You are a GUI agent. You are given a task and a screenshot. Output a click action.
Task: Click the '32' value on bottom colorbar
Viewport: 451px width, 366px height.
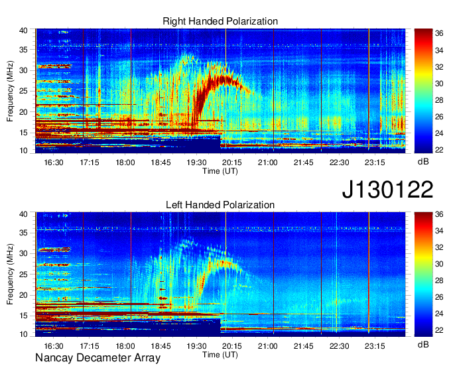[x=439, y=247]
